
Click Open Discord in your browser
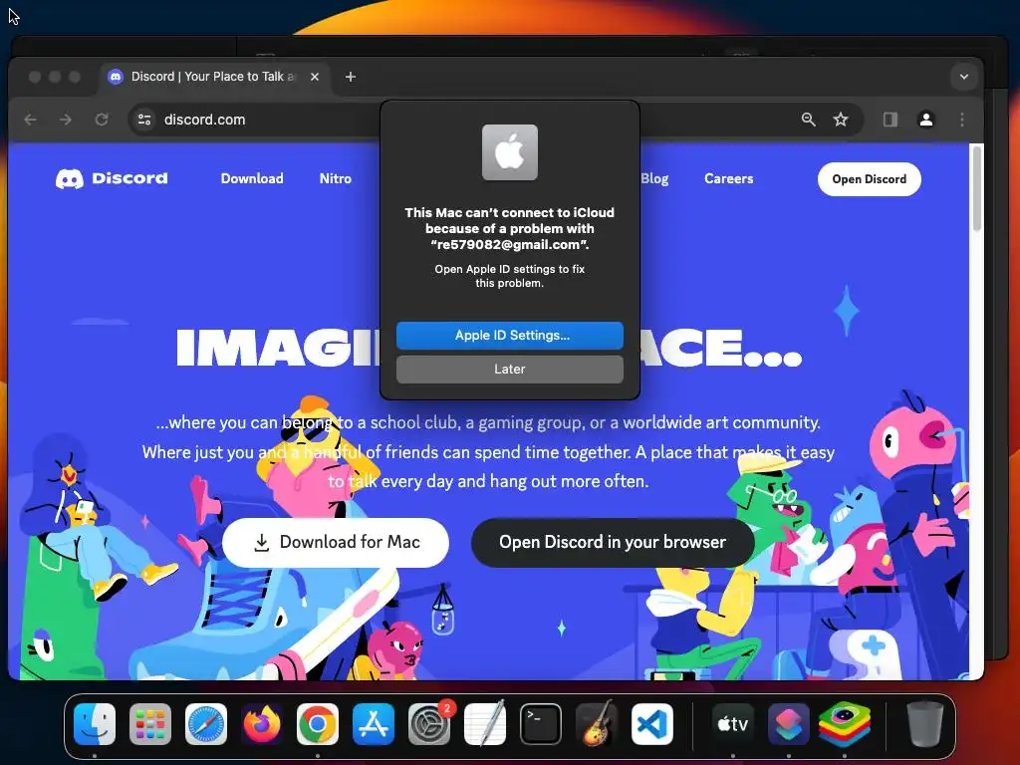[x=613, y=543]
